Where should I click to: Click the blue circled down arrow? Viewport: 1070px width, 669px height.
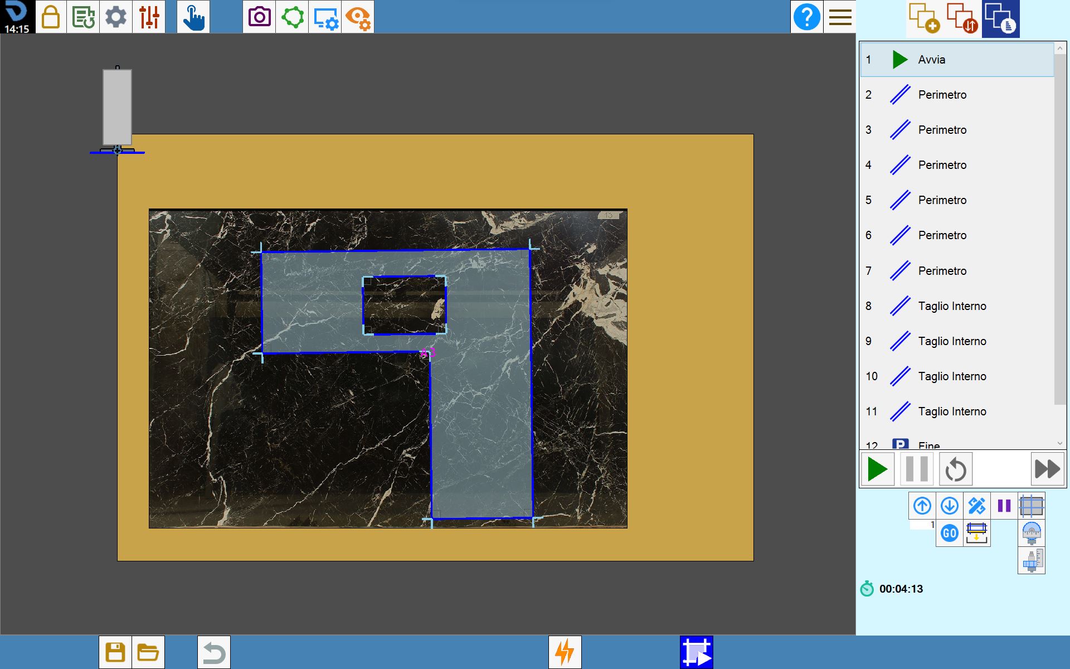950,506
